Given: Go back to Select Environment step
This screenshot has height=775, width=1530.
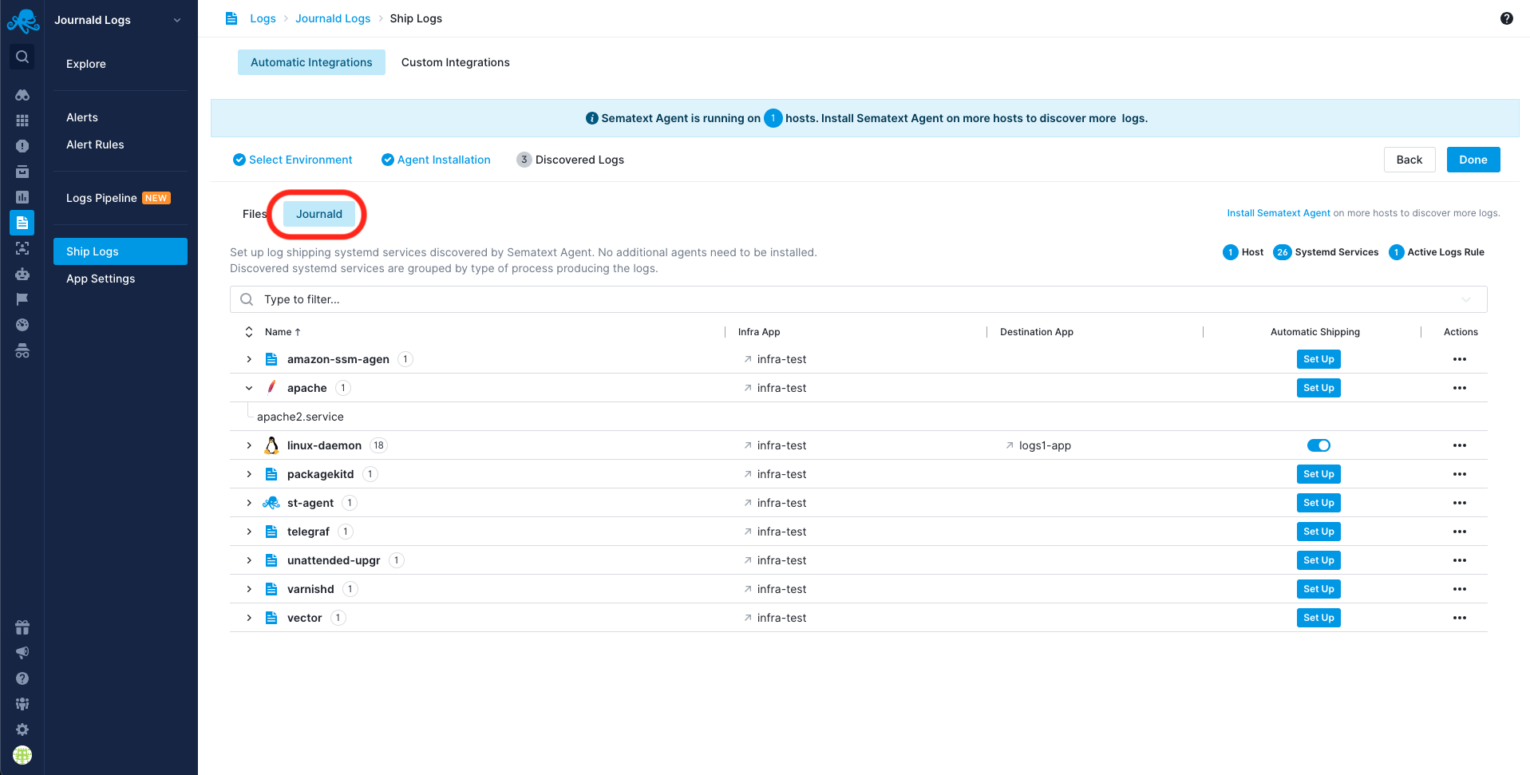Looking at the screenshot, I should [x=292, y=160].
